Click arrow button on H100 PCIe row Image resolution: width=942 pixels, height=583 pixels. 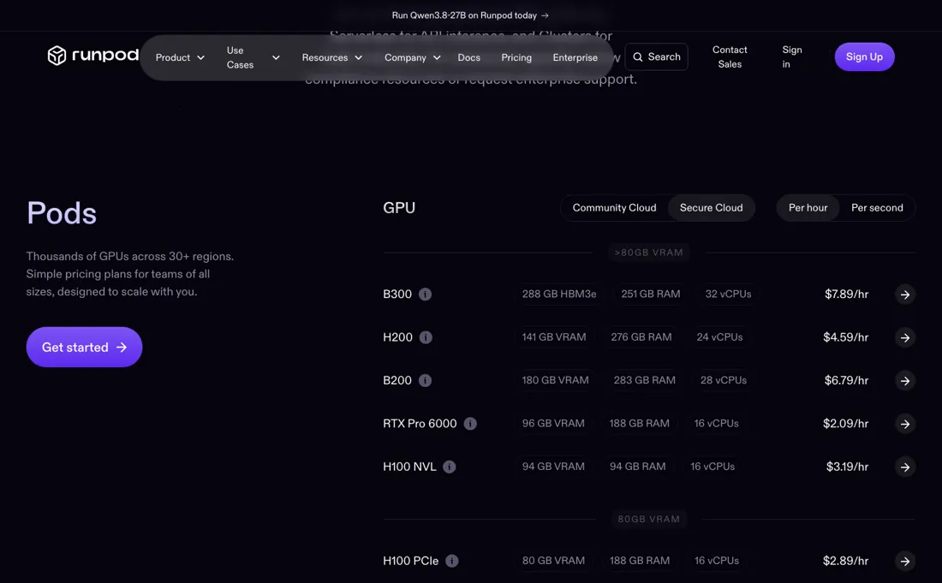905,561
